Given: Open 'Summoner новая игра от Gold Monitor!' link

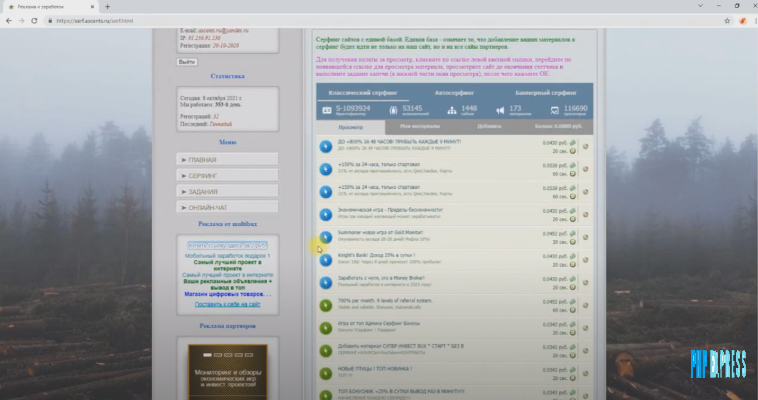Looking at the screenshot, I should [380, 232].
